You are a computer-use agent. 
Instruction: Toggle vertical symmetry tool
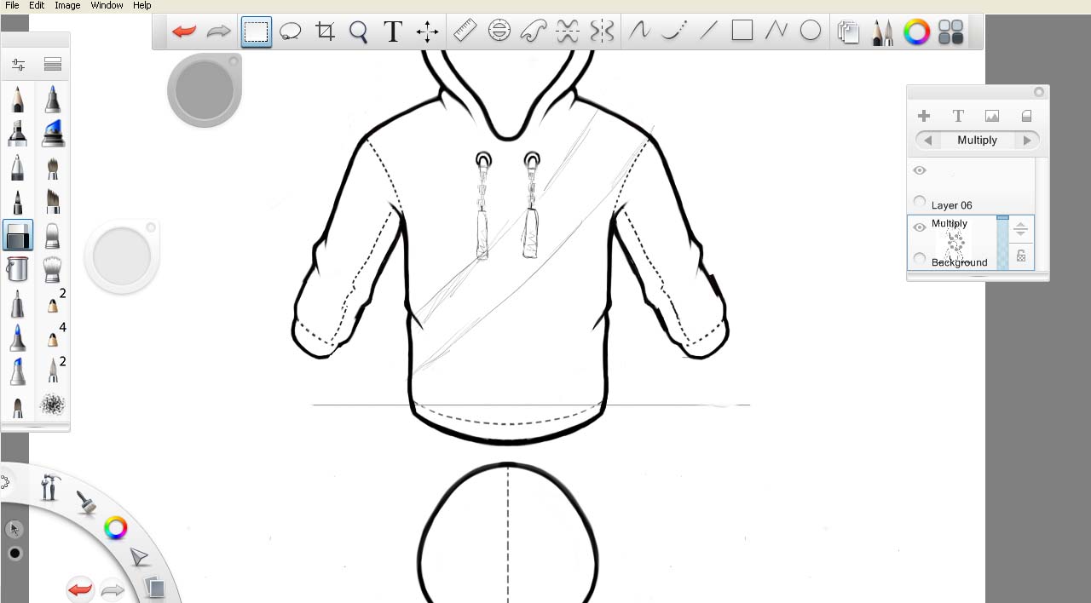602,32
